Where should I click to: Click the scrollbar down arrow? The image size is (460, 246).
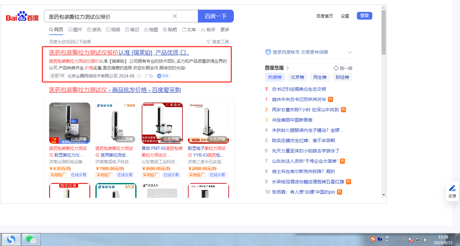point(384,195)
